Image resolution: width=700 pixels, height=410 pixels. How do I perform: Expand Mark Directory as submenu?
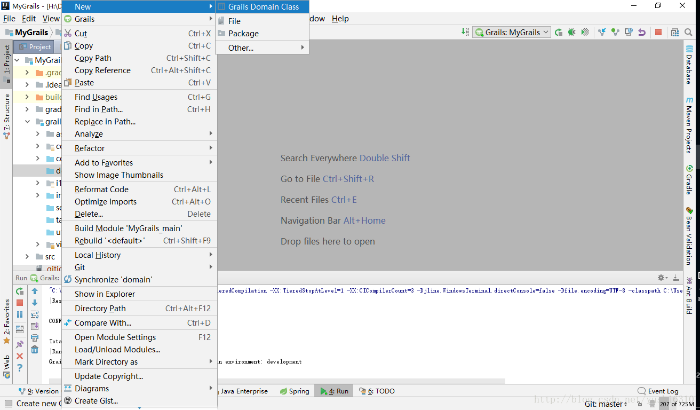tap(139, 361)
